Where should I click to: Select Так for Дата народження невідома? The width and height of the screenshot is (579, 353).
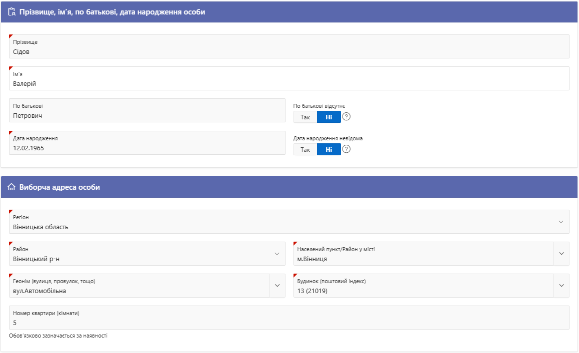click(305, 149)
